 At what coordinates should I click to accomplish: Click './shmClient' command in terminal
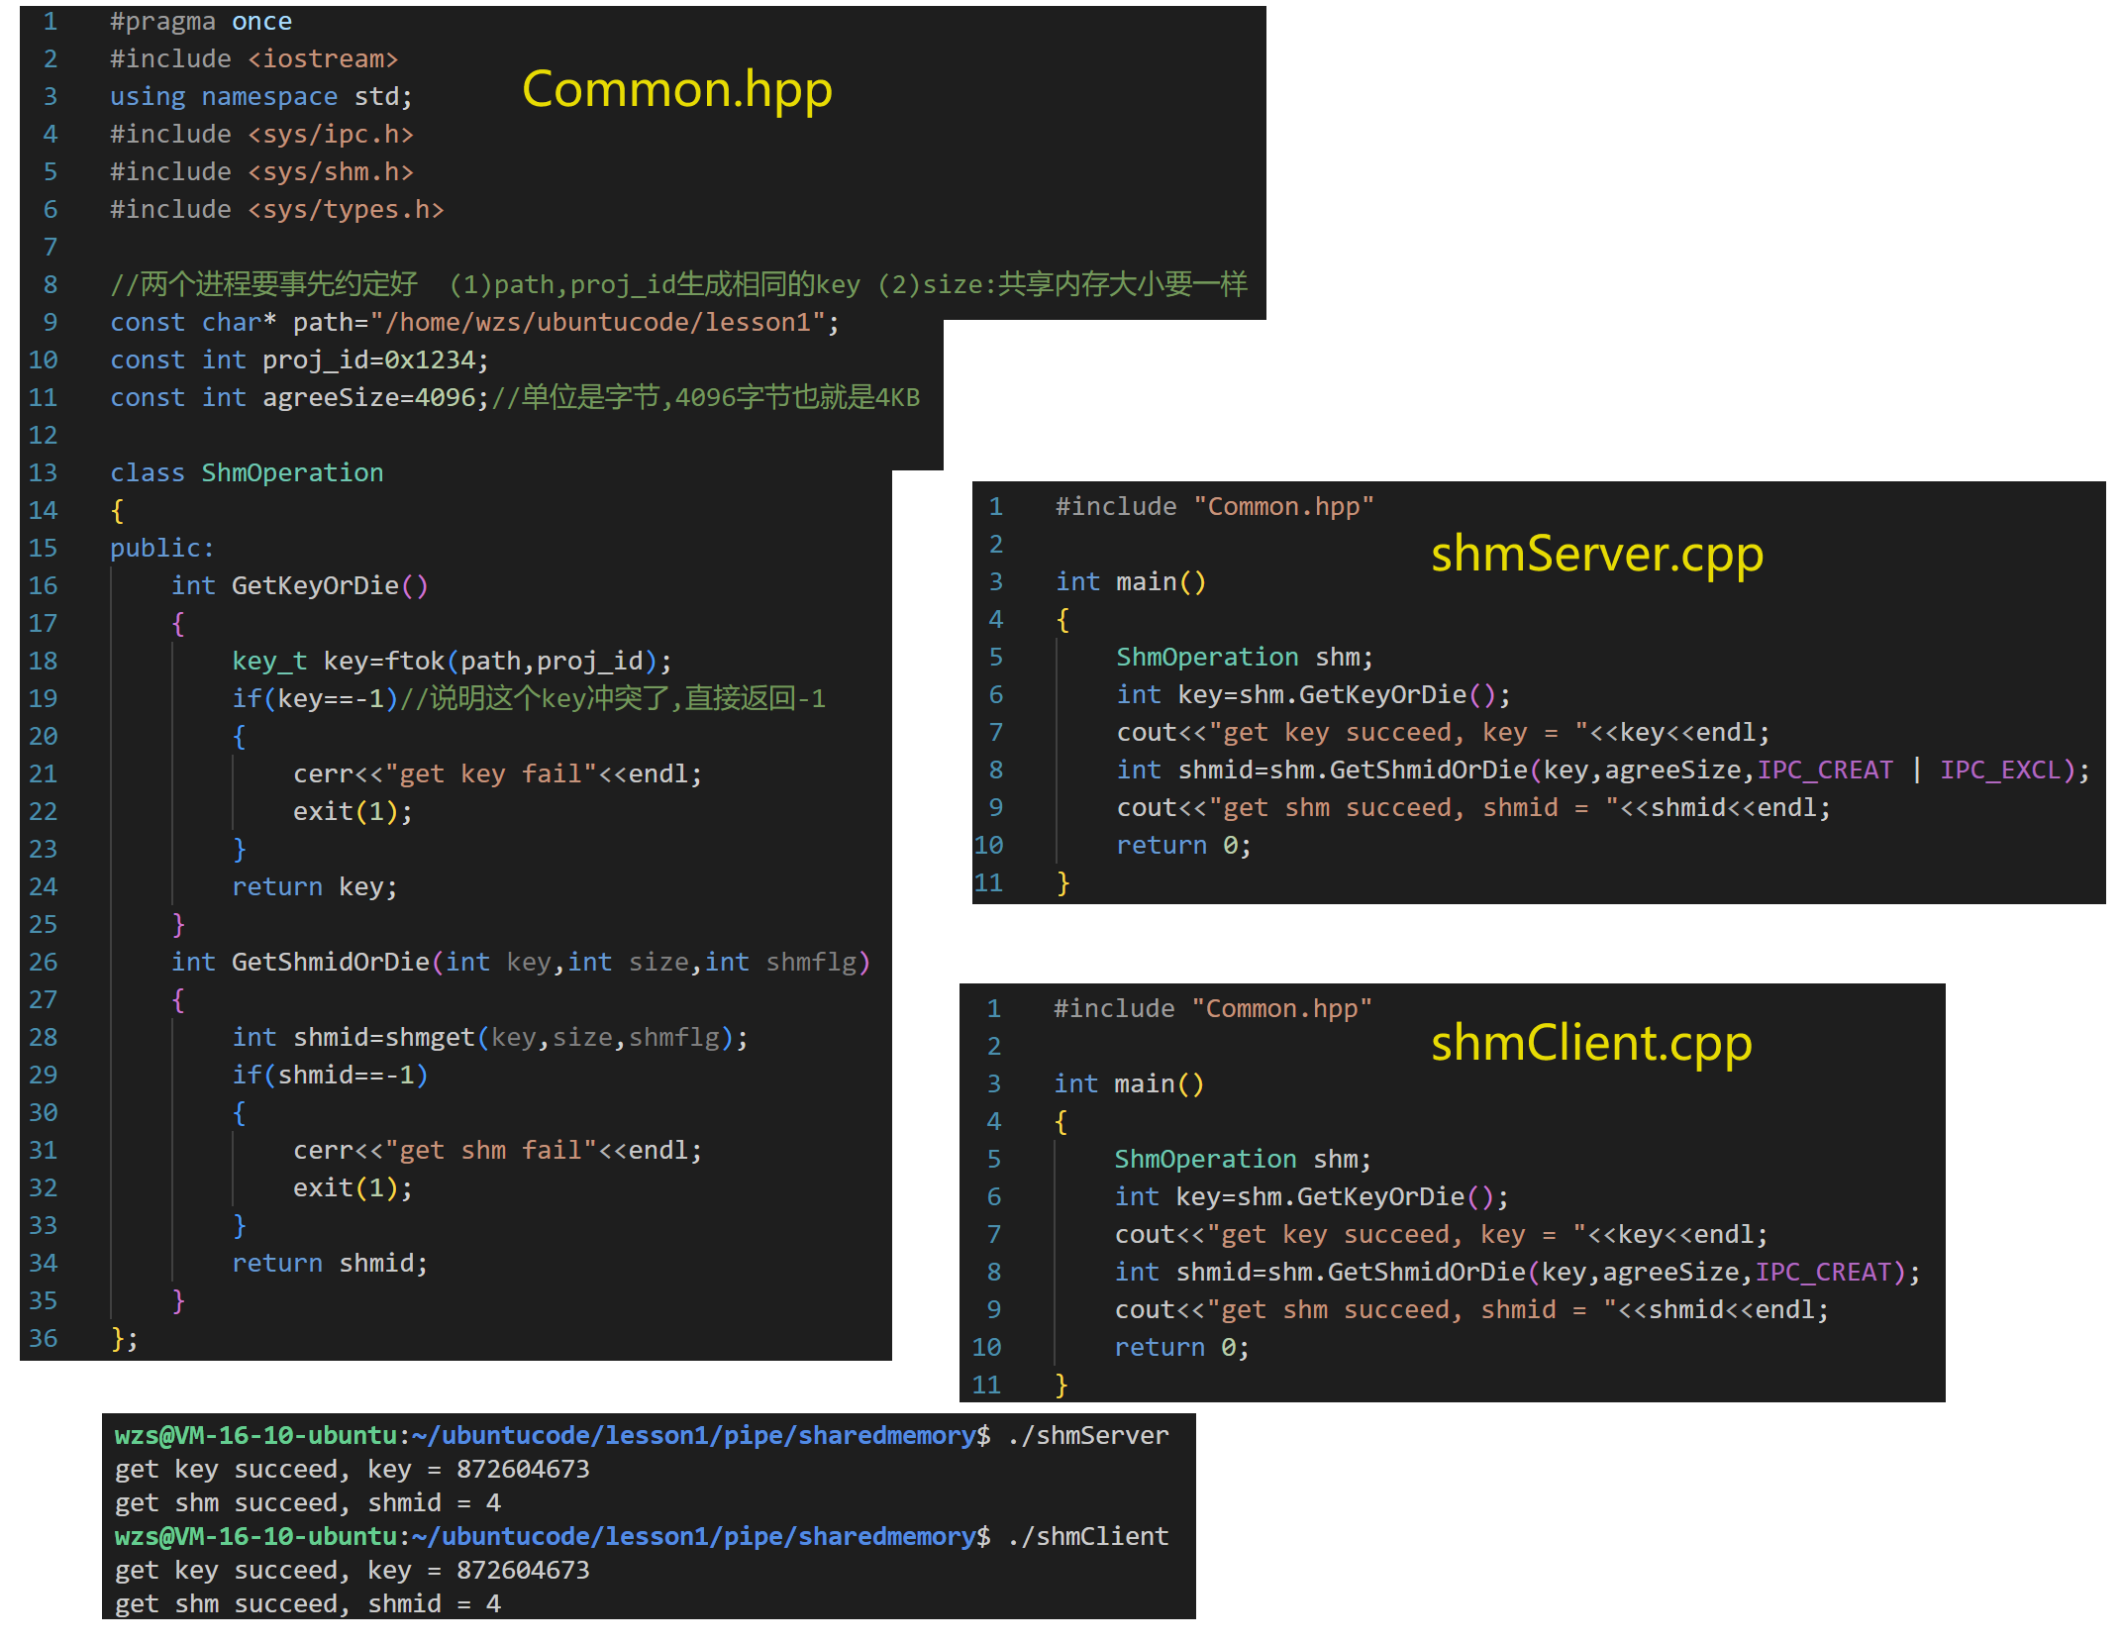pos(1088,1537)
